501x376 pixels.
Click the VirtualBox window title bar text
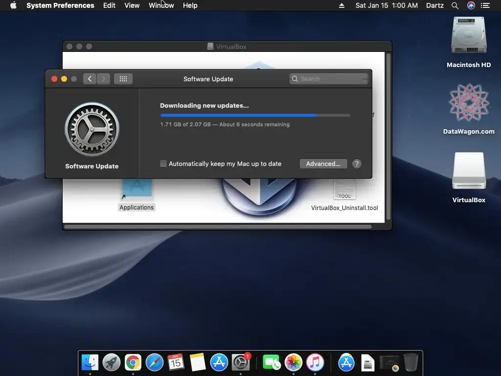point(231,47)
